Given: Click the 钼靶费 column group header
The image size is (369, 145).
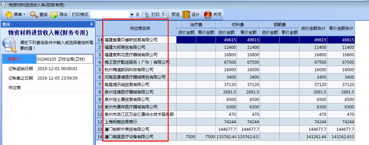Looking at the screenshot, I should [x=280, y=24].
